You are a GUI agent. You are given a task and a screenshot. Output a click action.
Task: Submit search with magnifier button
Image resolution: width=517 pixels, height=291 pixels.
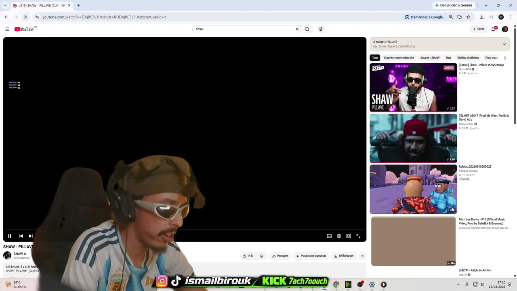point(307,29)
